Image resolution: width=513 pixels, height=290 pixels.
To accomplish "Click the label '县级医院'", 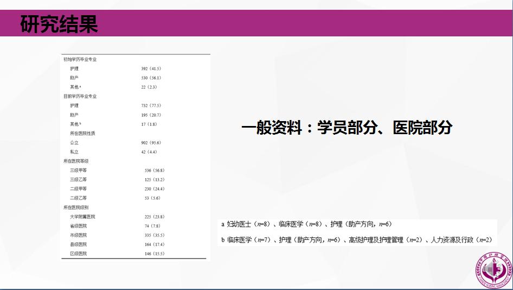I will pos(78,244).
